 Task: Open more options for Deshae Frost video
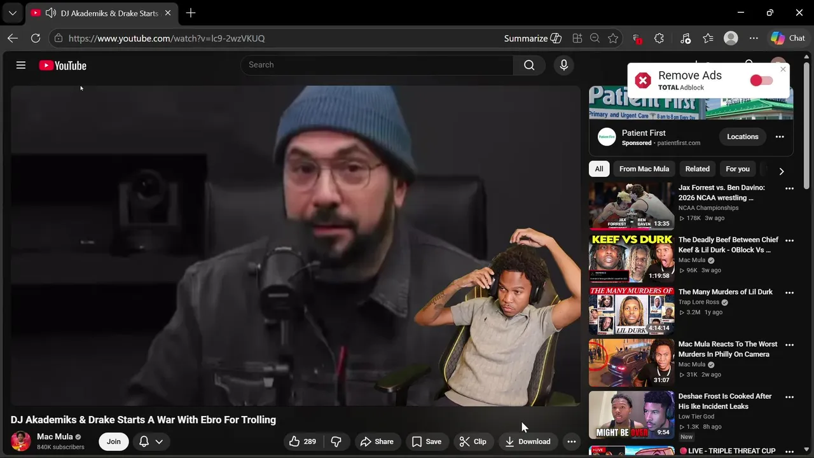789,397
